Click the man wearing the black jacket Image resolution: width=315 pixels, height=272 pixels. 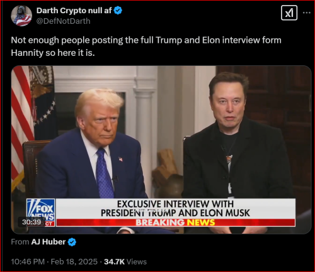[235, 146]
